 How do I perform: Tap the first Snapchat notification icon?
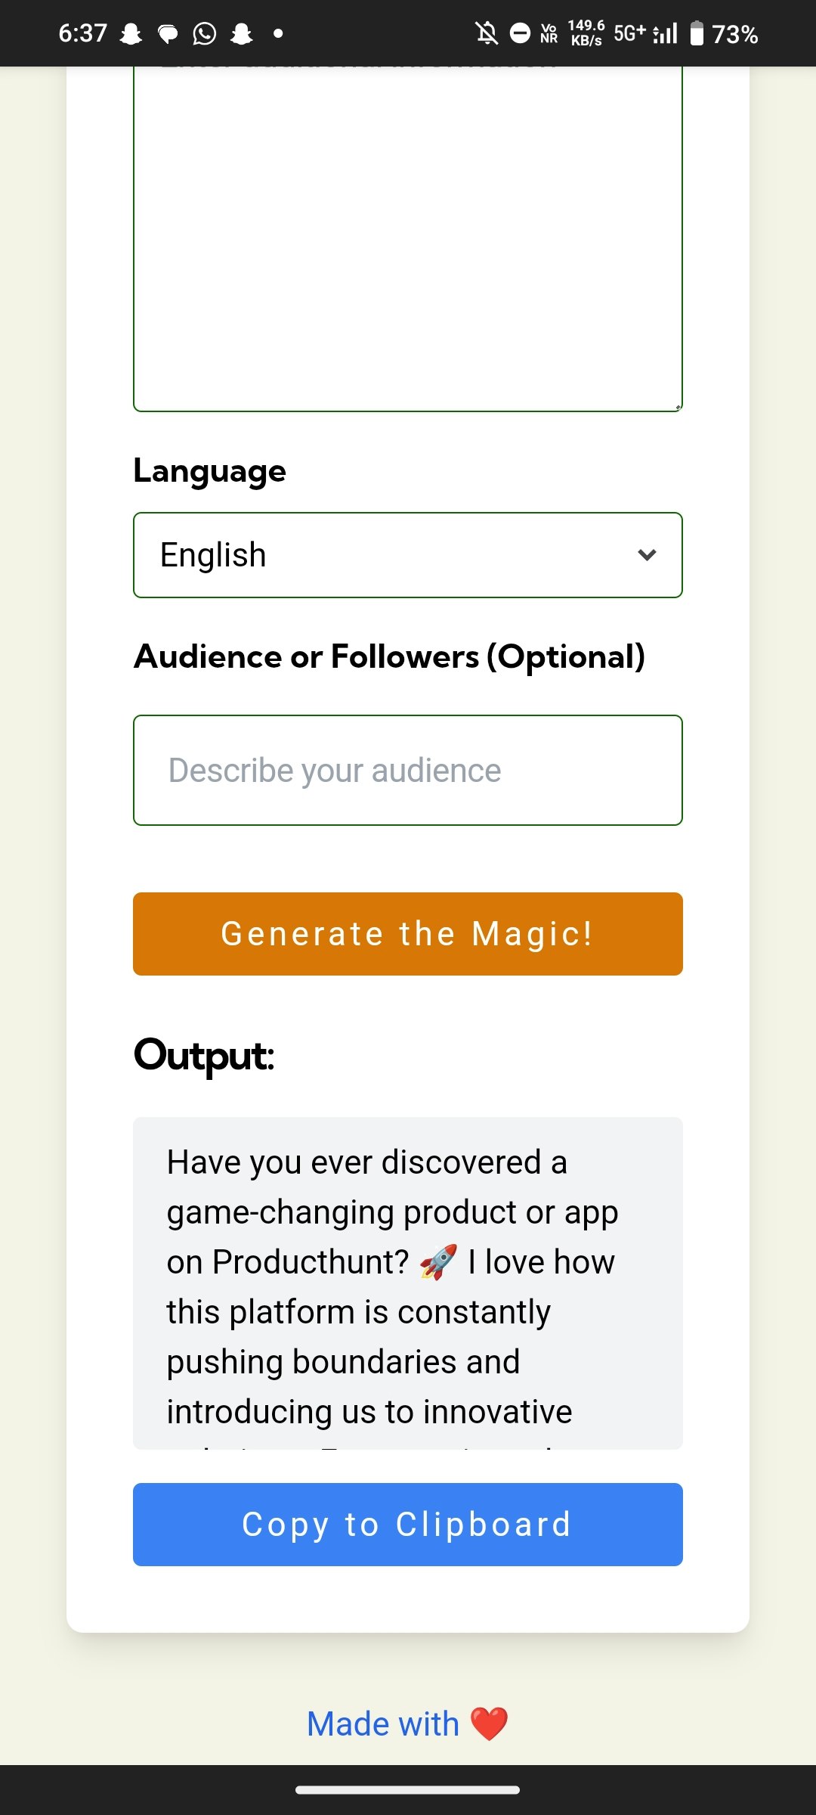(x=131, y=34)
